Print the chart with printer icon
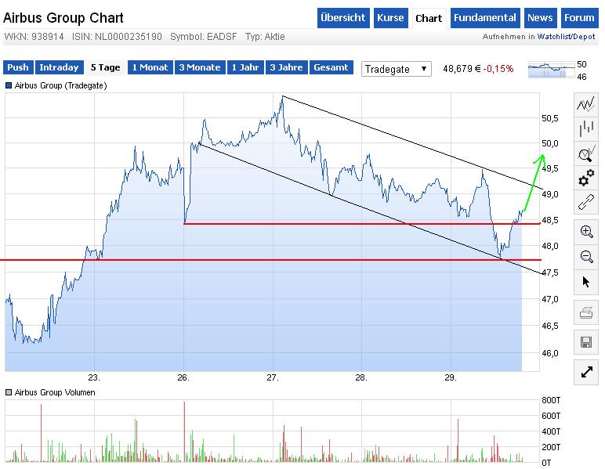605x469 pixels. coord(585,314)
